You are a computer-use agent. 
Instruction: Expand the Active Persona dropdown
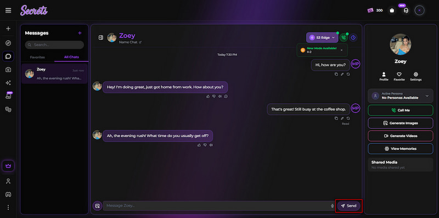pos(401,96)
